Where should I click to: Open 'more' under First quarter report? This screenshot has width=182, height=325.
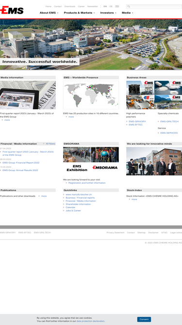tap(7, 120)
